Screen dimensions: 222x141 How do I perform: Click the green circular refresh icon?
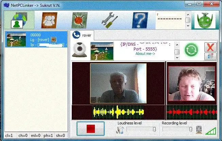[x=191, y=50]
